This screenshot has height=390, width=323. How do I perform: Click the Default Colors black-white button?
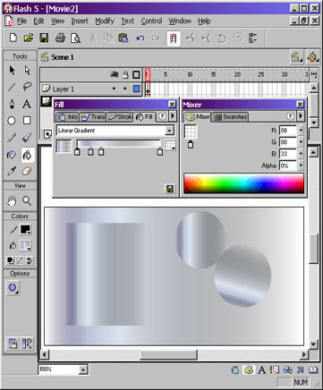click(x=10, y=261)
